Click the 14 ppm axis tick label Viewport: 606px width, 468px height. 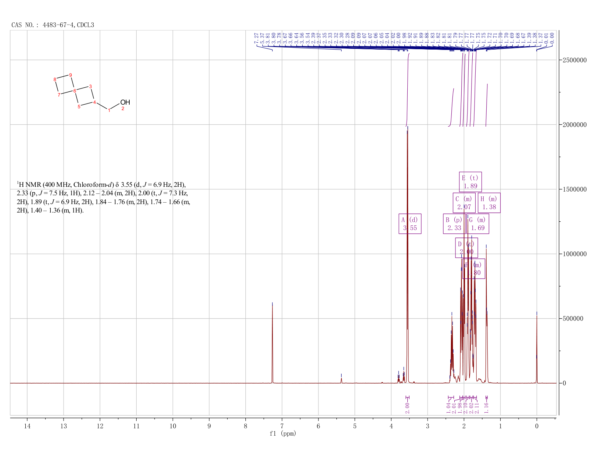pos(27,426)
